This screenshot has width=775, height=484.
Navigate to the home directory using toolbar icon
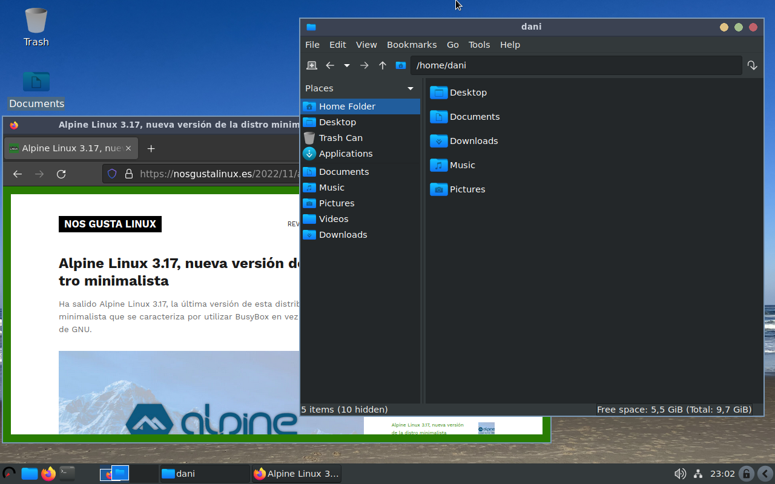click(x=400, y=65)
